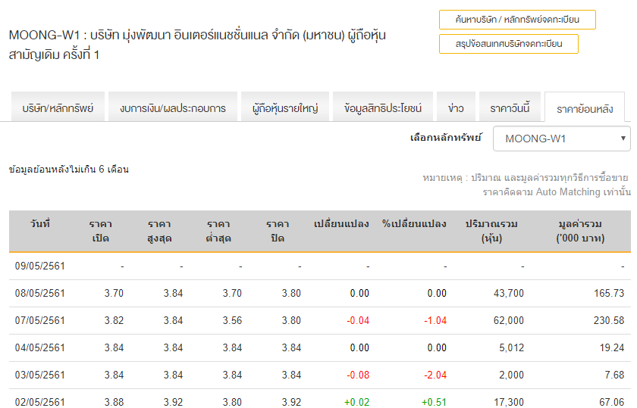
Task: Select the ผู้ถือหุ้นรายใหญ่ tab
Action: (285, 107)
